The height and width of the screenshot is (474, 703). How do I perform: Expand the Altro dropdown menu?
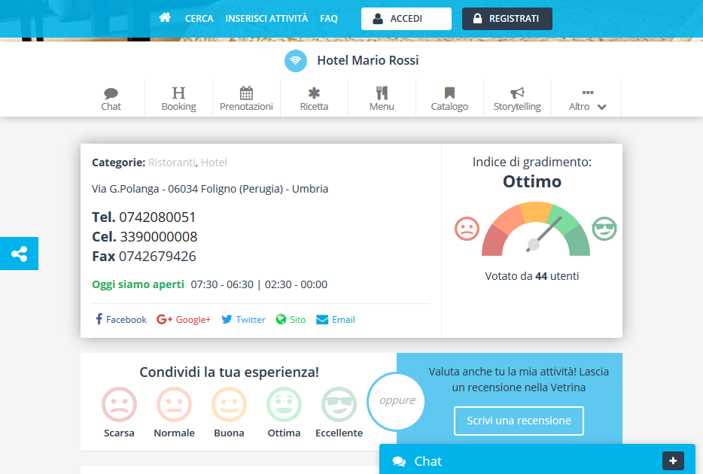pos(587,99)
